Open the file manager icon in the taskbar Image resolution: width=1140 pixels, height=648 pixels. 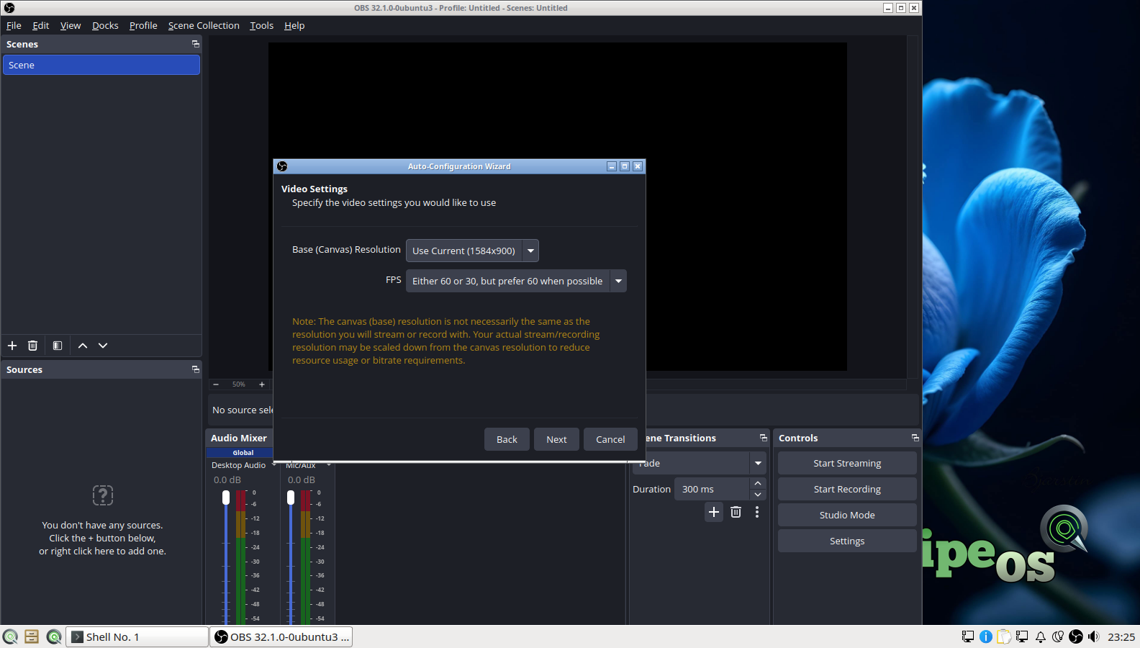point(32,636)
